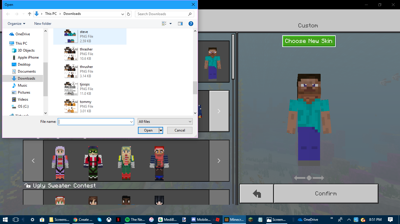This screenshot has width=400, height=224.
Task: Click Minecraft back arrow button
Action: 257,193
